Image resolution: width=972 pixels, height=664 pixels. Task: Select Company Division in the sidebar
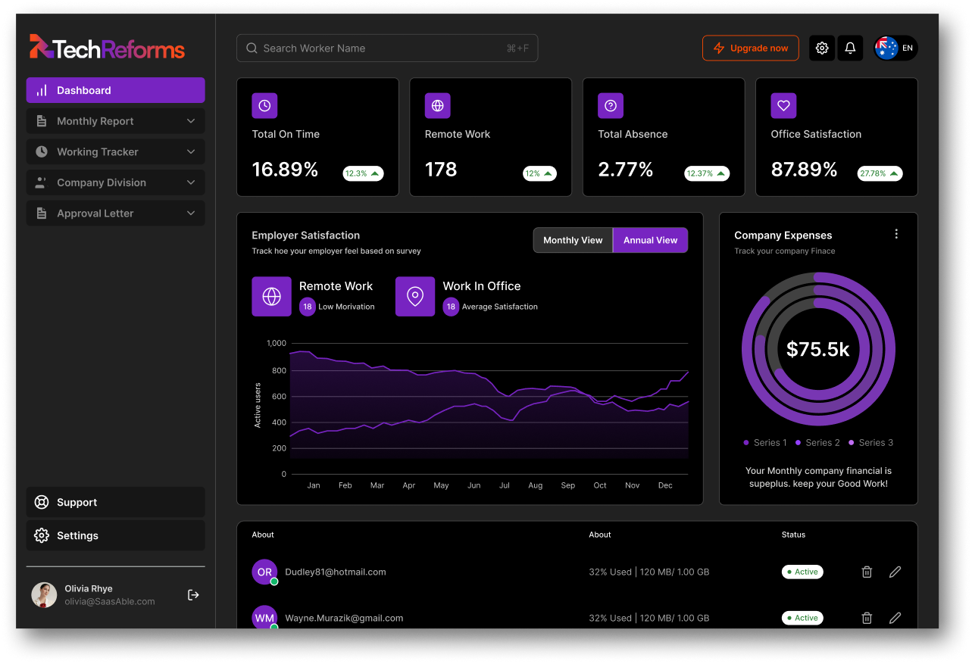[x=115, y=182]
